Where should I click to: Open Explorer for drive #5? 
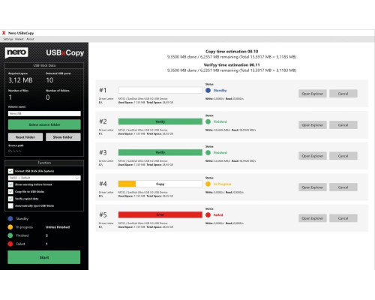(313, 218)
